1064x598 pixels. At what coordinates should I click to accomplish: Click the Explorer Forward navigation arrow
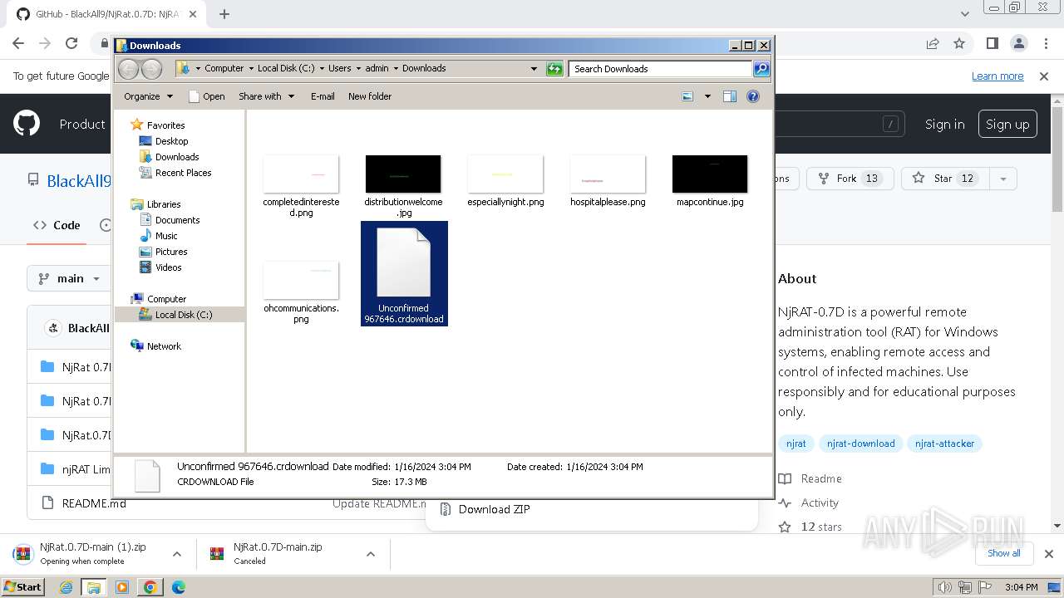tap(151, 69)
